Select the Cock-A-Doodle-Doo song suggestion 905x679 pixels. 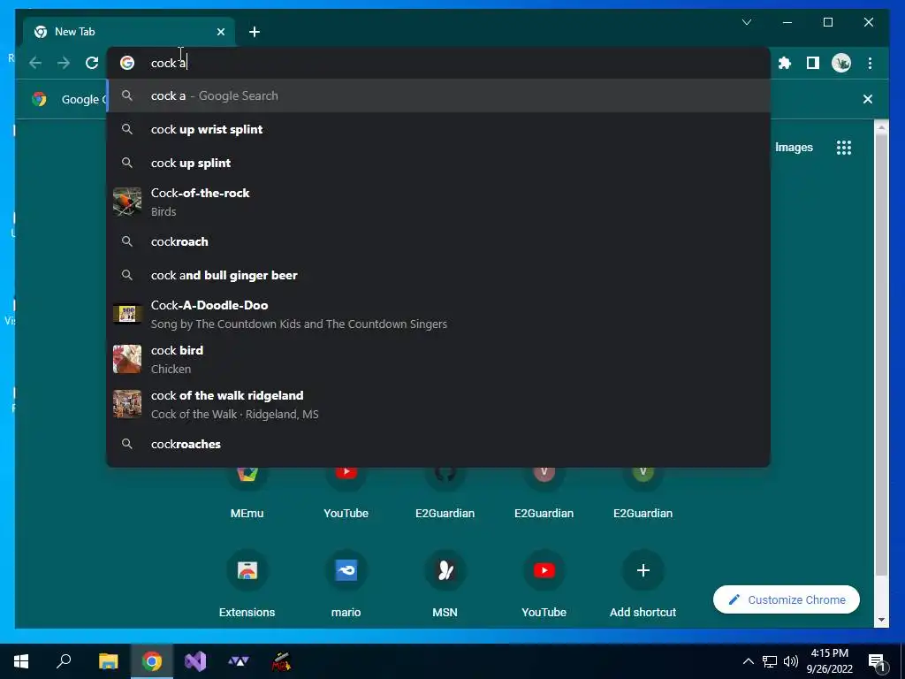(x=438, y=314)
